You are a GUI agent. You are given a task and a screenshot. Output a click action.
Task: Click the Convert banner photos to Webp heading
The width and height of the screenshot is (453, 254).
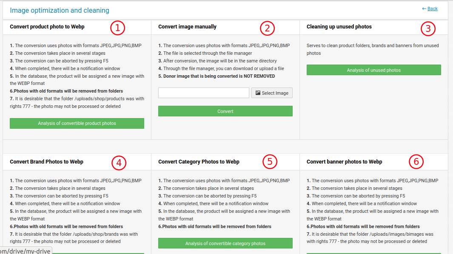click(345, 162)
